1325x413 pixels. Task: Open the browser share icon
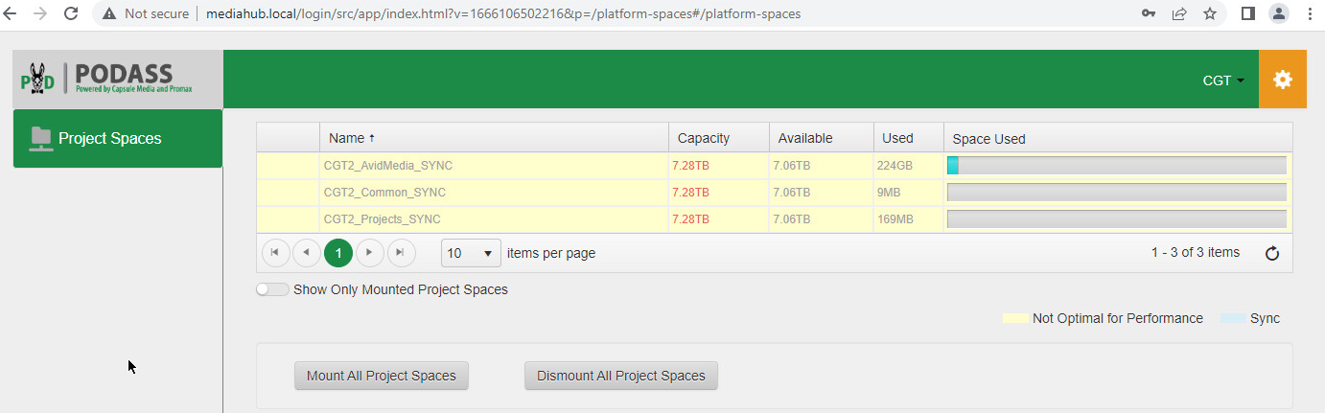pos(1179,13)
